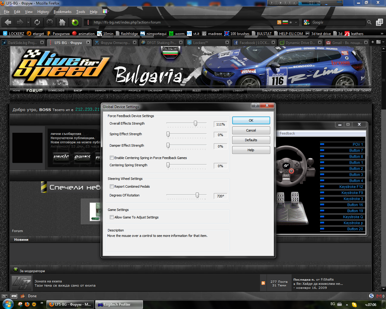Switch to the Gmail tab

click(x=347, y=43)
